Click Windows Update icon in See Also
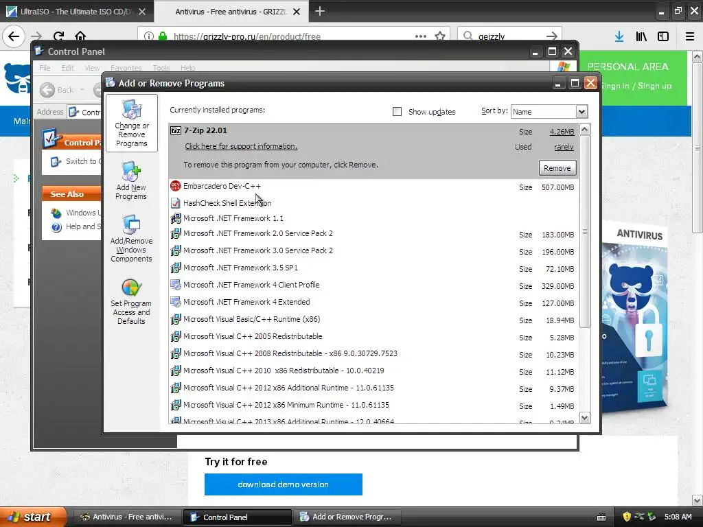The height and width of the screenshot is (527, 703). point(56,213)
